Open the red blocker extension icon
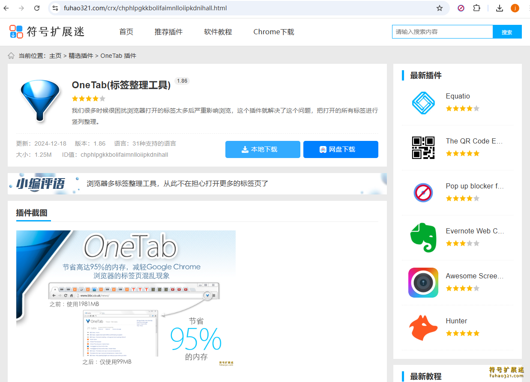Viewport: 530px width, 382px height. pos(461,8)
